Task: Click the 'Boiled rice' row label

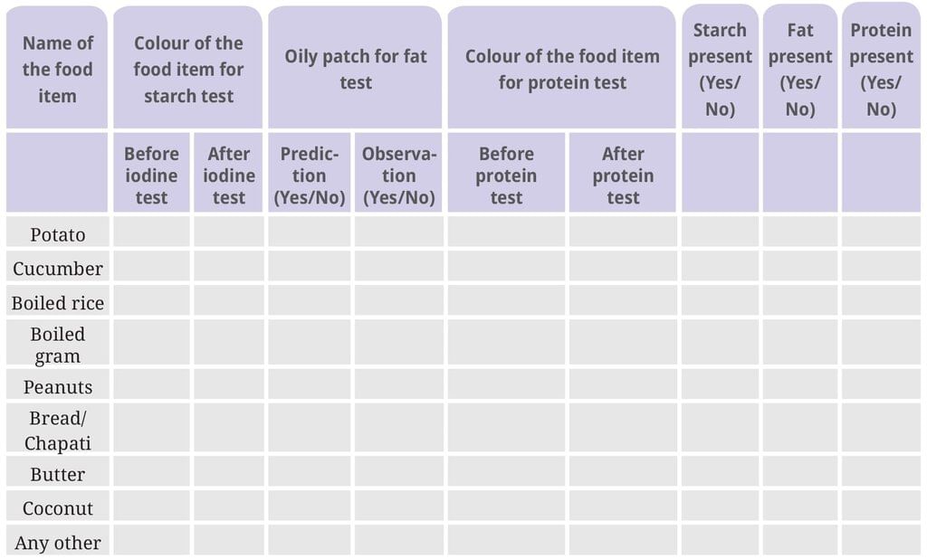Action: tap(57, 302)
